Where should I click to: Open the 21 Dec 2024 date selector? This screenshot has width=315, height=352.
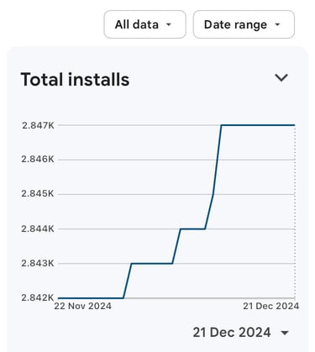[x=241, y=333]
